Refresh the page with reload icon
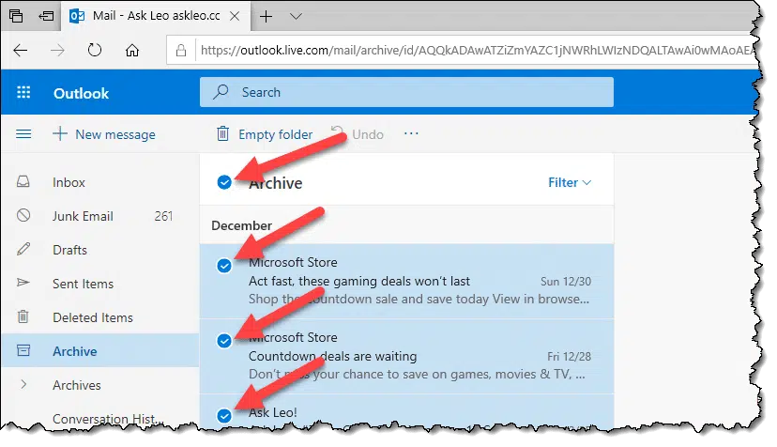Image resolution: width=777 pixels, height=447 pixels. [x=95, y=50]
